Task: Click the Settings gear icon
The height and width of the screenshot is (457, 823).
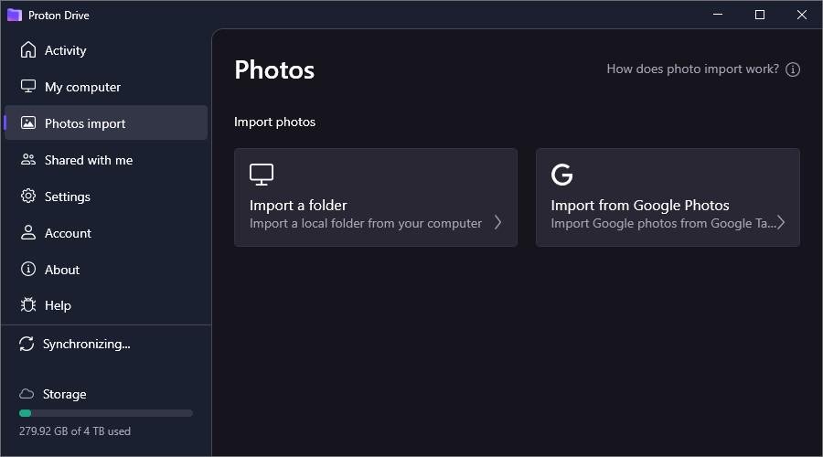Action: [28, 197]
